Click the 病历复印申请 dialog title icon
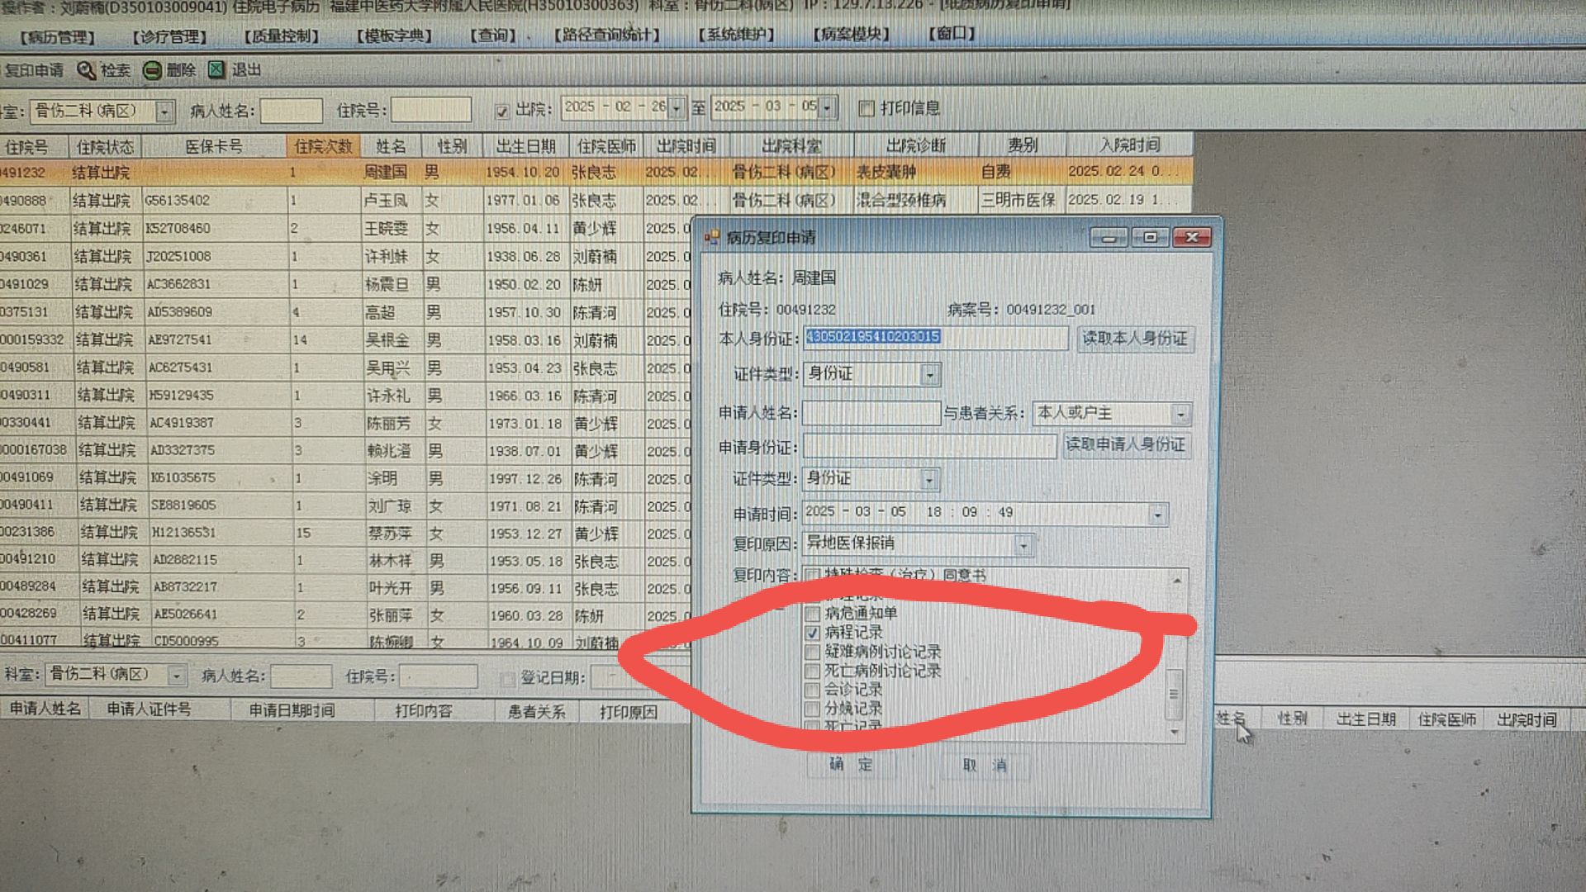1586x892 pixels. pyautogui.click(x=711, y=238)
